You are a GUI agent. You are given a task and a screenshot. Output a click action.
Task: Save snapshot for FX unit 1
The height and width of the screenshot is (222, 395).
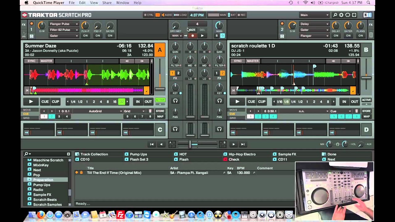pyautogui.click(x=31, y=36)
